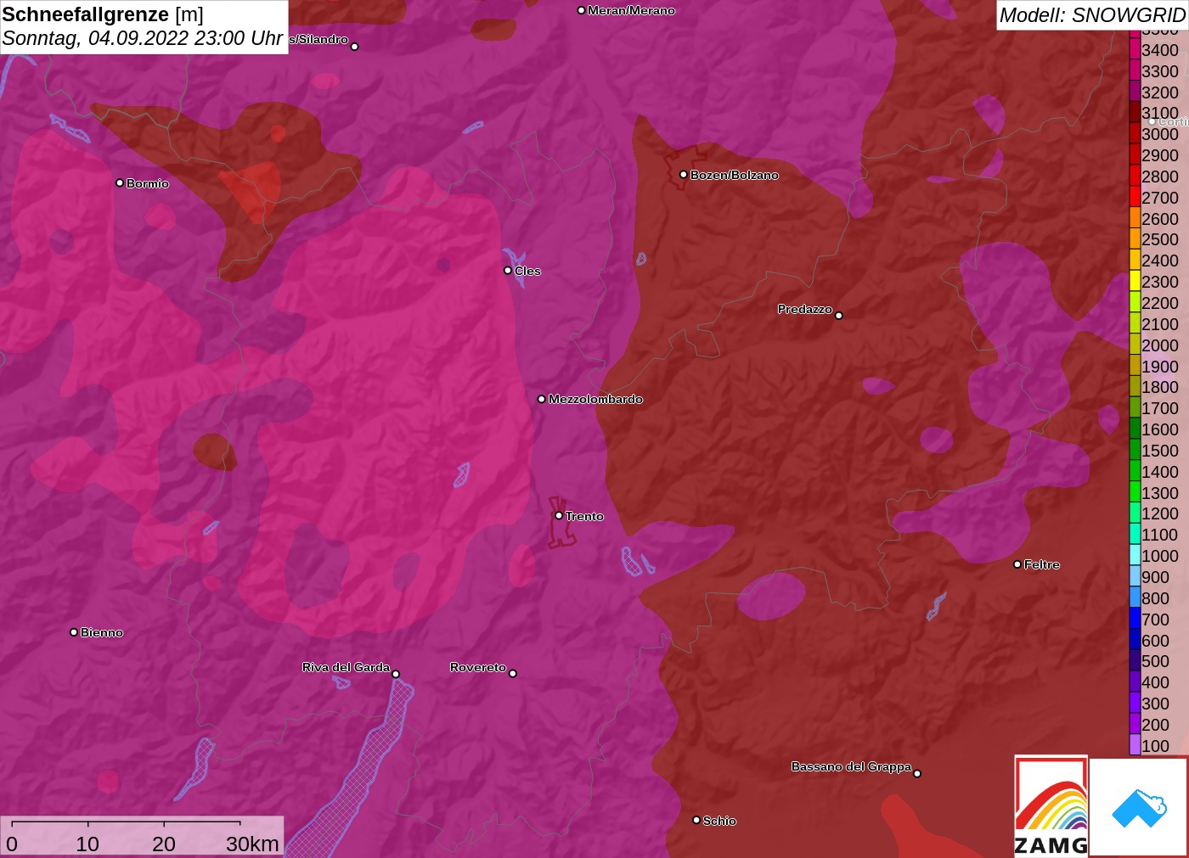Click the Bienno town marker
Screen dimensions: 1189x858
(74, 631)
